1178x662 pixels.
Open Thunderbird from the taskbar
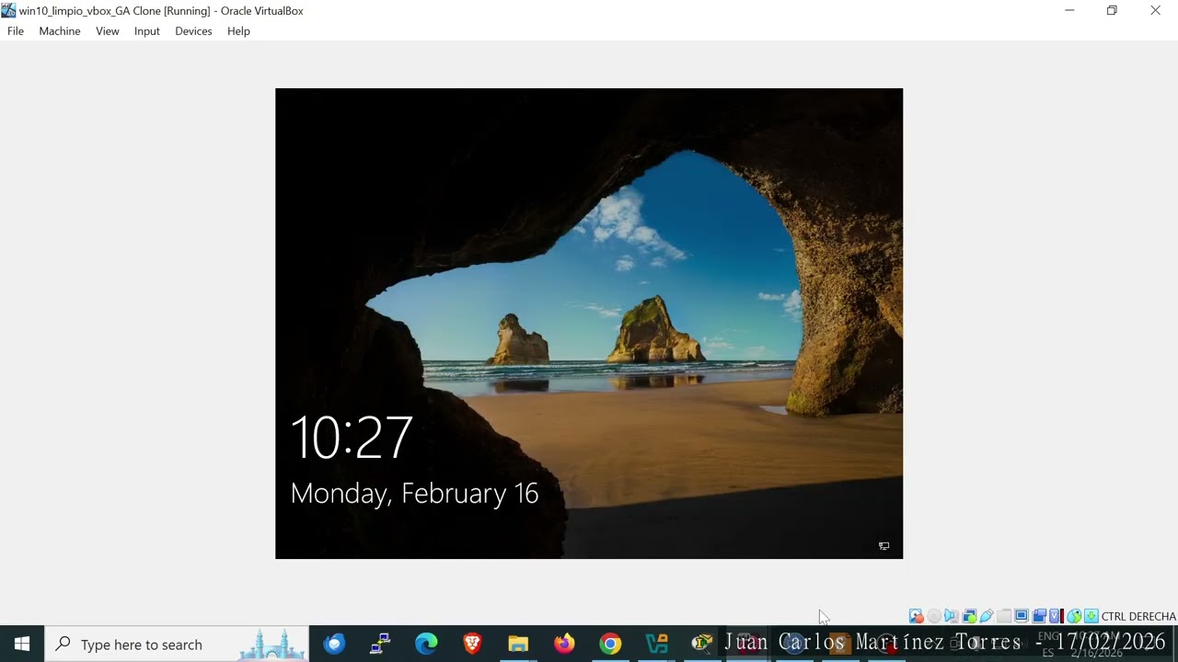point(334,644)
